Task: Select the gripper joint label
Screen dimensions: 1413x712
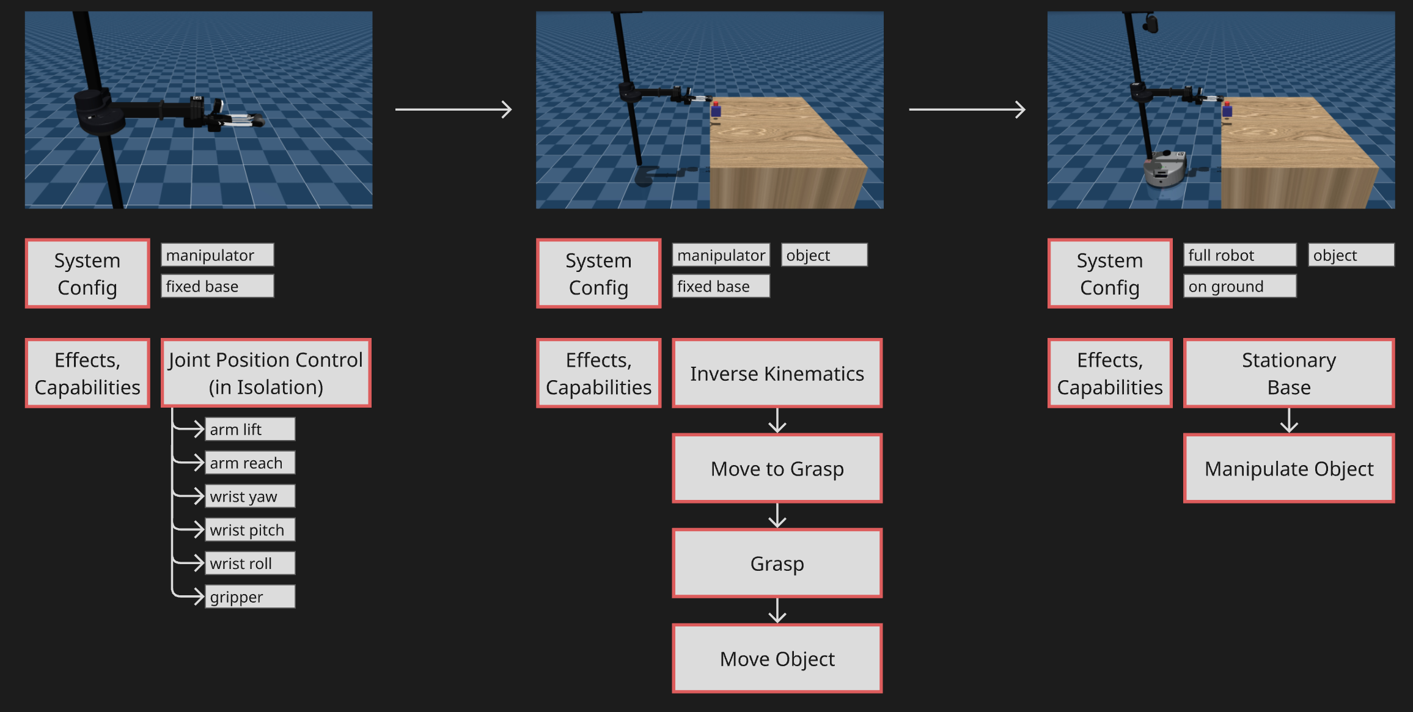Action: point(249,596)
